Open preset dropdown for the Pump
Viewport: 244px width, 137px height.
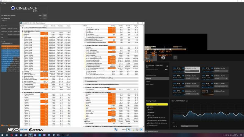tap(221, 86)
